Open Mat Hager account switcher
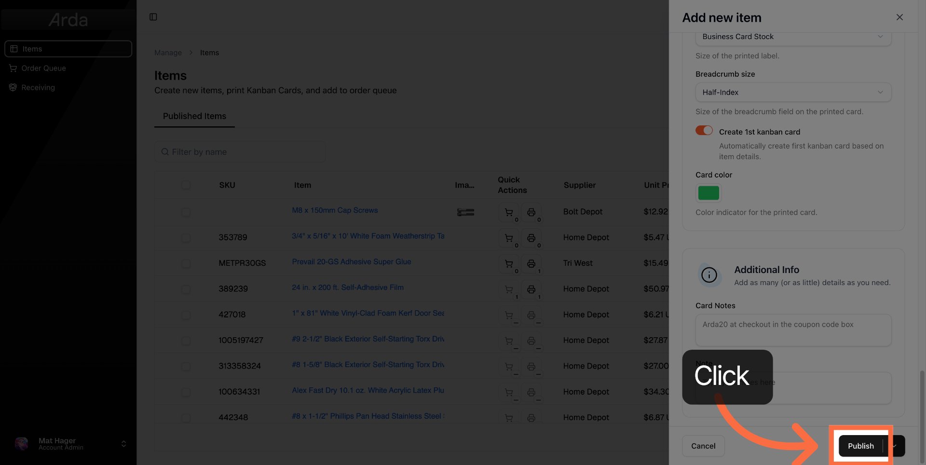The image size is (926, 465). [x=123, y=444]
